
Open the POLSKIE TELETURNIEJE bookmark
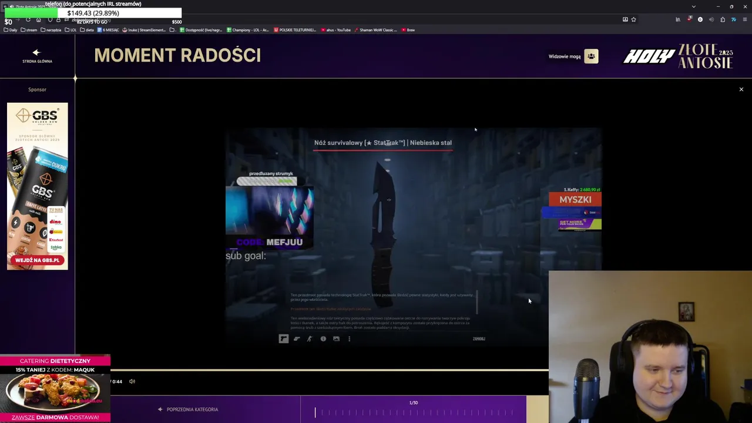[295, 30]
